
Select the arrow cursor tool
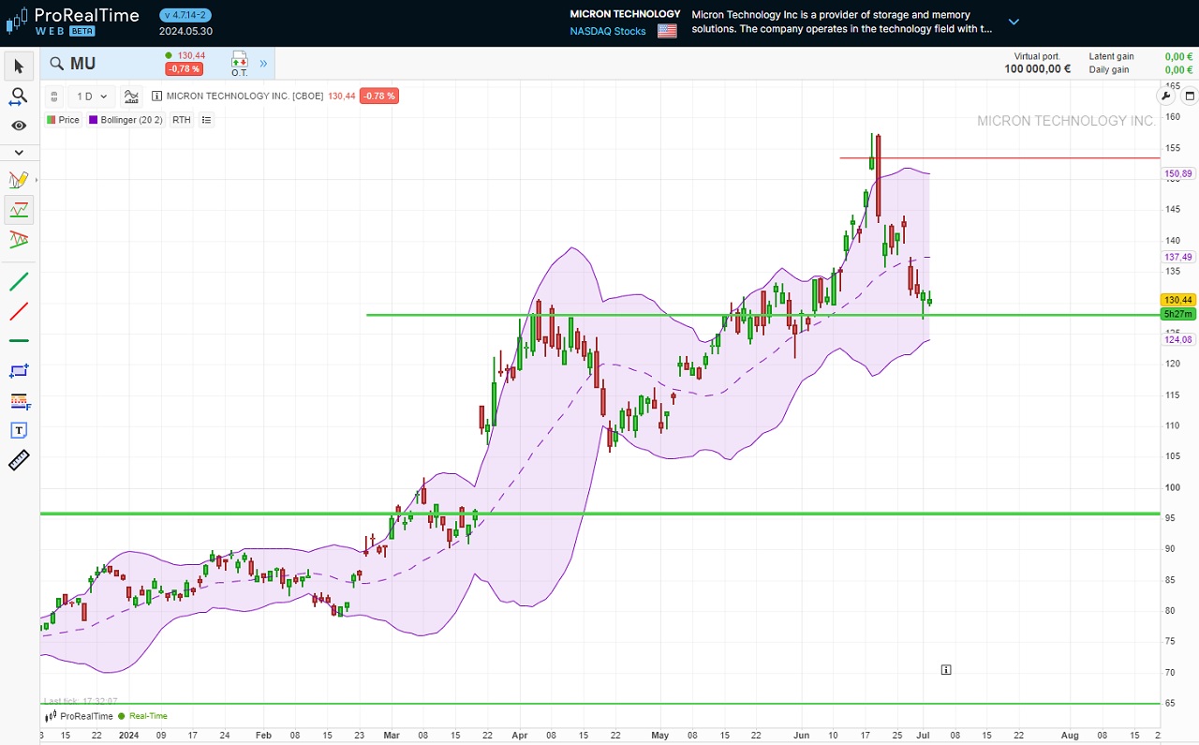[x=19, y=66]
